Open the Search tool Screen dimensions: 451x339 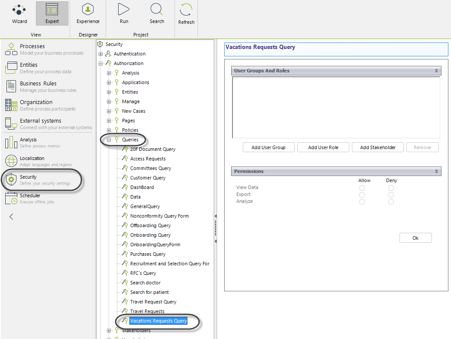[157, 13]
